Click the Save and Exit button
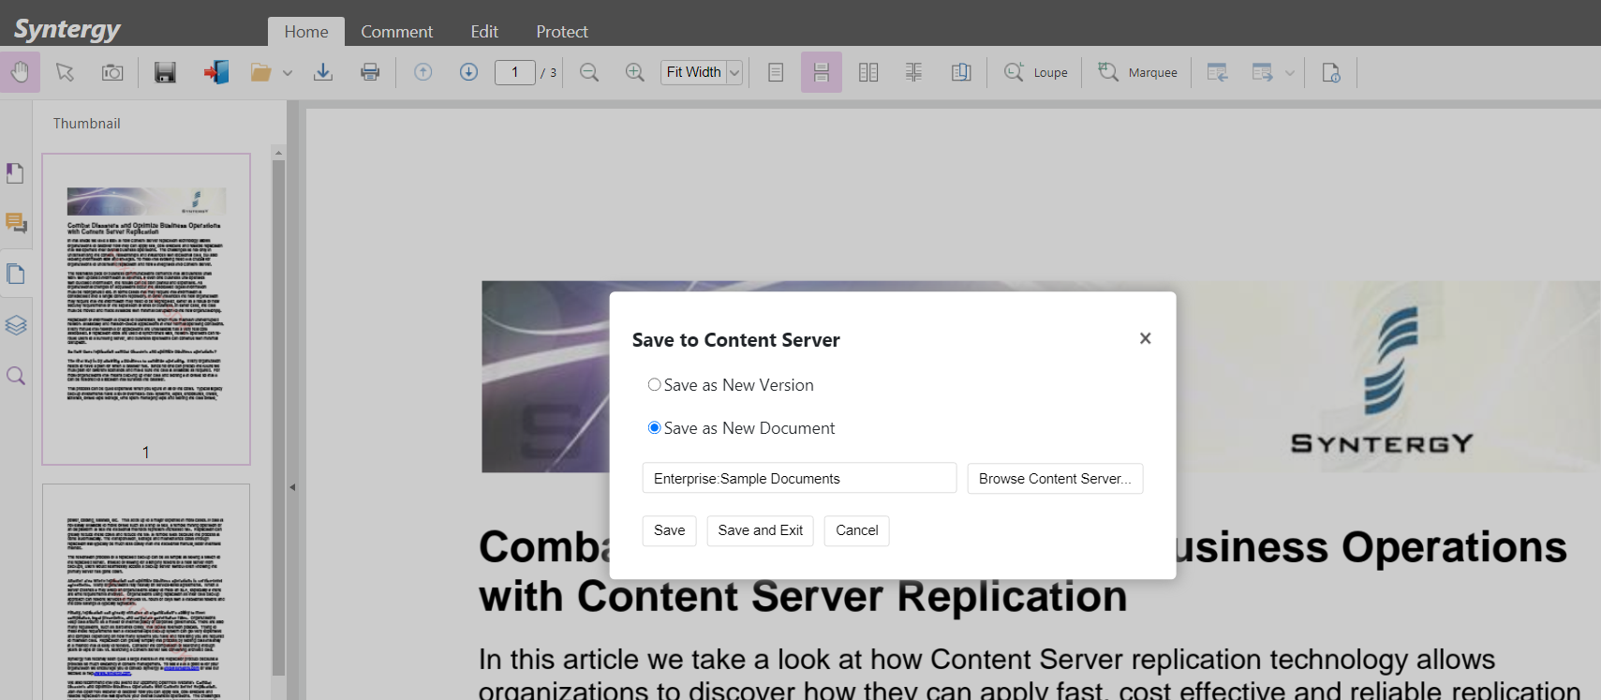Screen dimensions: 1601x700 pos(760,530)
